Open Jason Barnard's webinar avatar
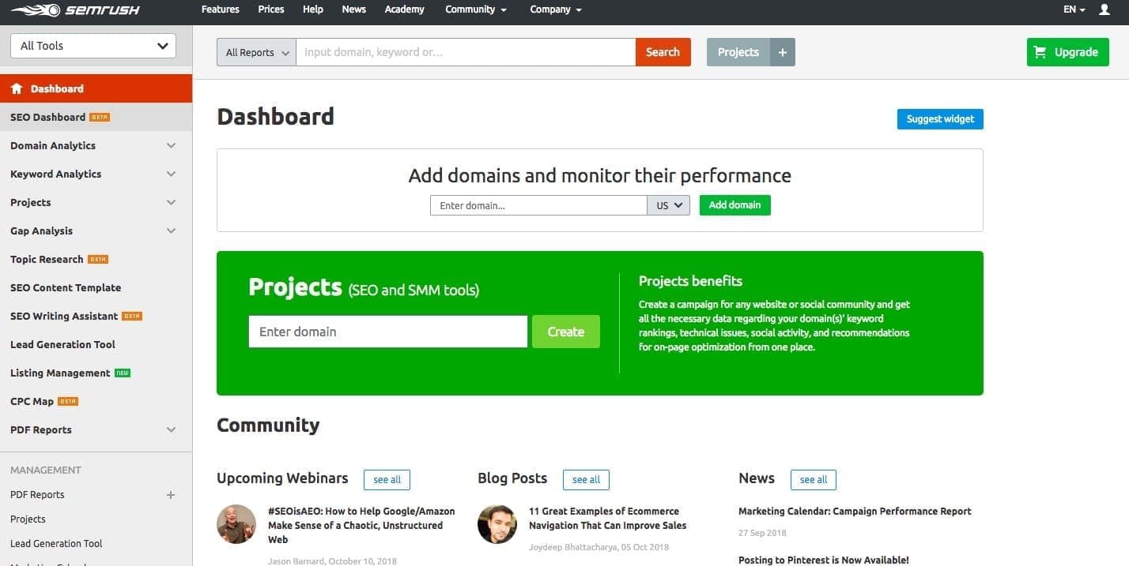The image size is (1129, 566). click(236, 524)
